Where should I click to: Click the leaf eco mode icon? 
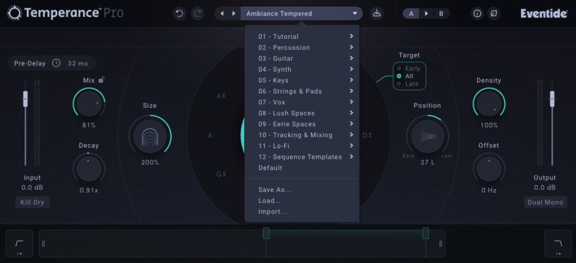(x=494, y=14)
